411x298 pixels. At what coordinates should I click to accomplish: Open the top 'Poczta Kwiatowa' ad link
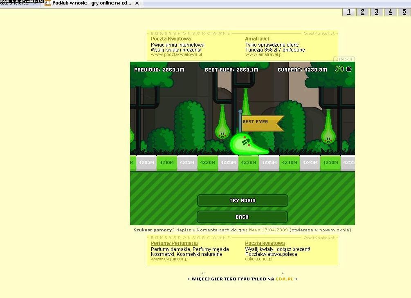[x=171, y=39]
